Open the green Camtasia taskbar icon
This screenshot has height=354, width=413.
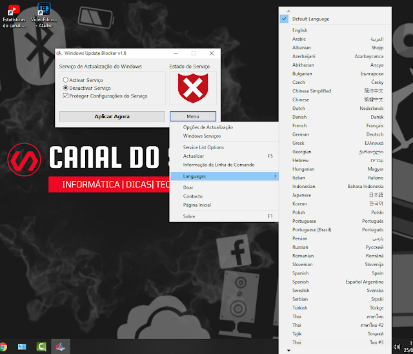(x=41, y=347)
